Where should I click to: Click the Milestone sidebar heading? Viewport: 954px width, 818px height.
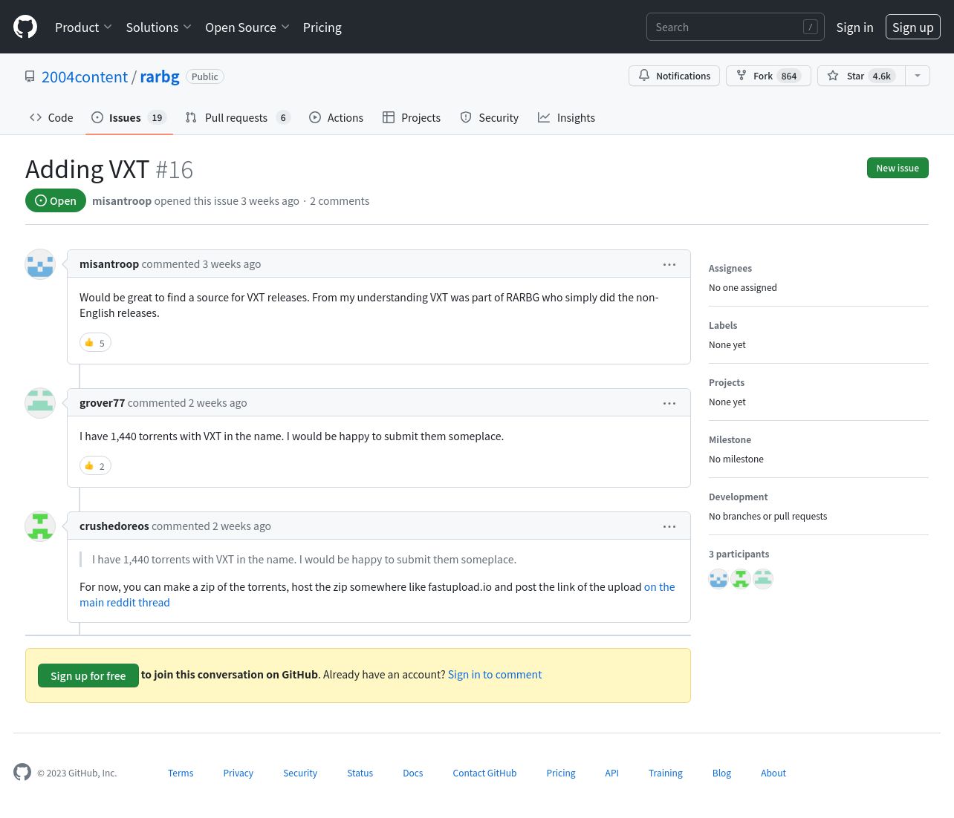(x=730, y=440)
